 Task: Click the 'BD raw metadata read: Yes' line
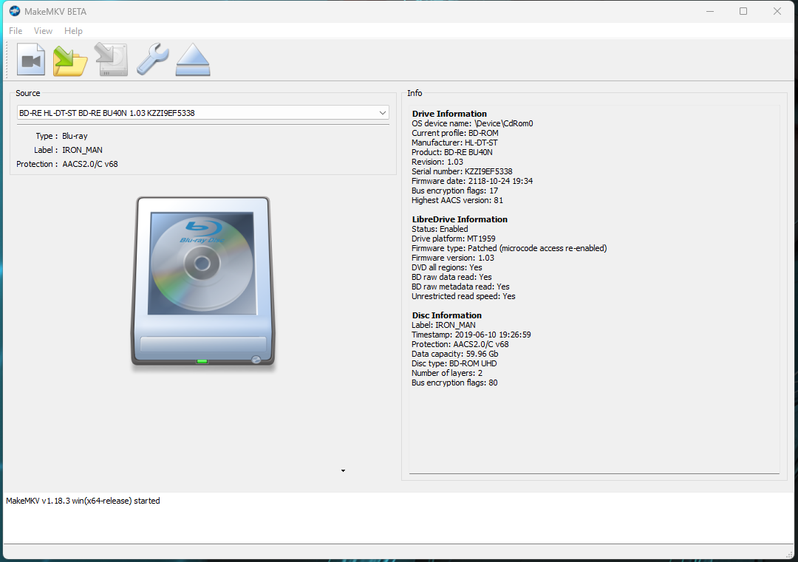(x=460, y=287)
